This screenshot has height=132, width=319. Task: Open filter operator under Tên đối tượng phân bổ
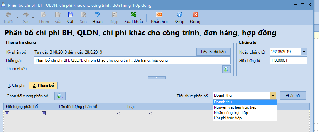point(43,113)
